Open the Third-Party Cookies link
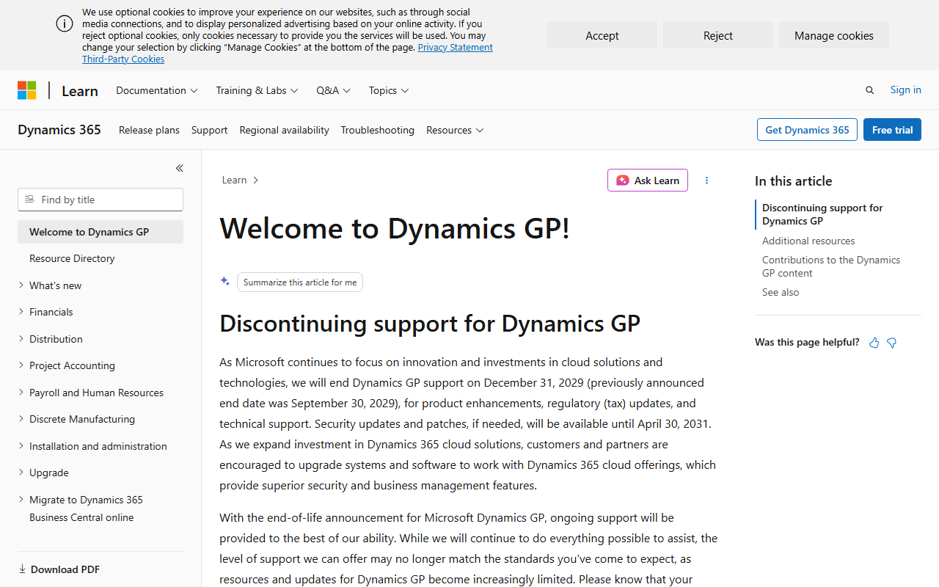 pyautogui.click(x=123, y=59)
